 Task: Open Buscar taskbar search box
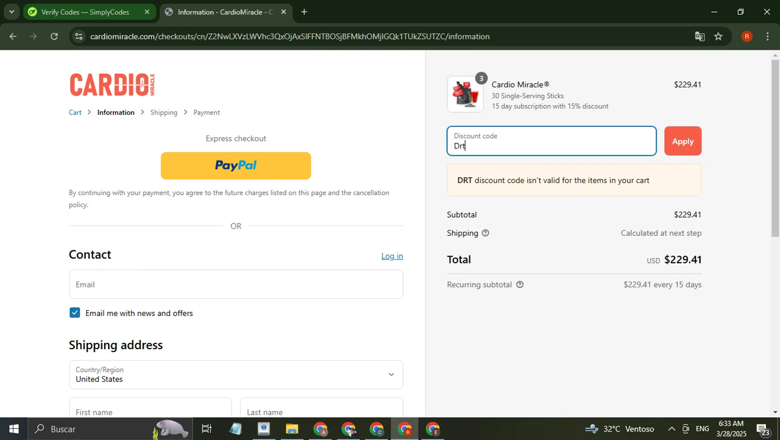pyautogui.click(x=110, y=429)
